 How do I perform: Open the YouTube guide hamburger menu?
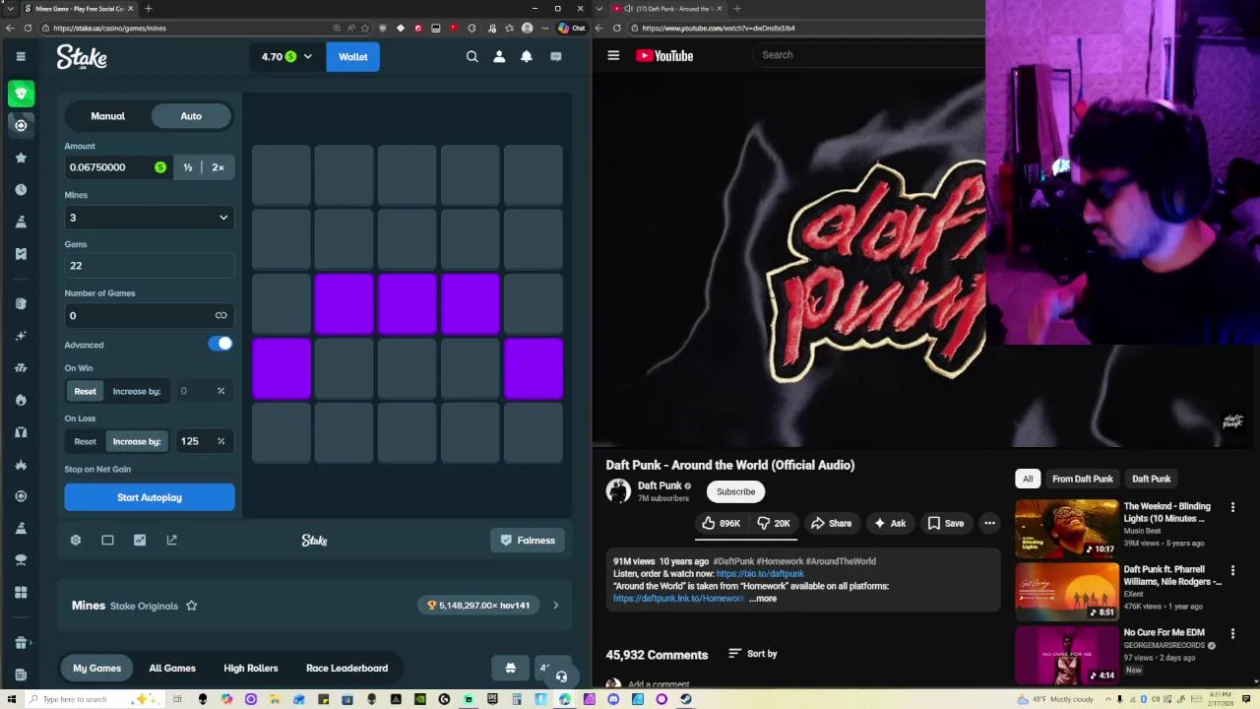(613, 55)
